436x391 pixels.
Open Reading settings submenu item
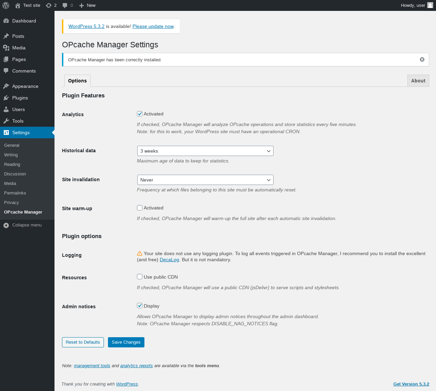[x=12, y=164]
